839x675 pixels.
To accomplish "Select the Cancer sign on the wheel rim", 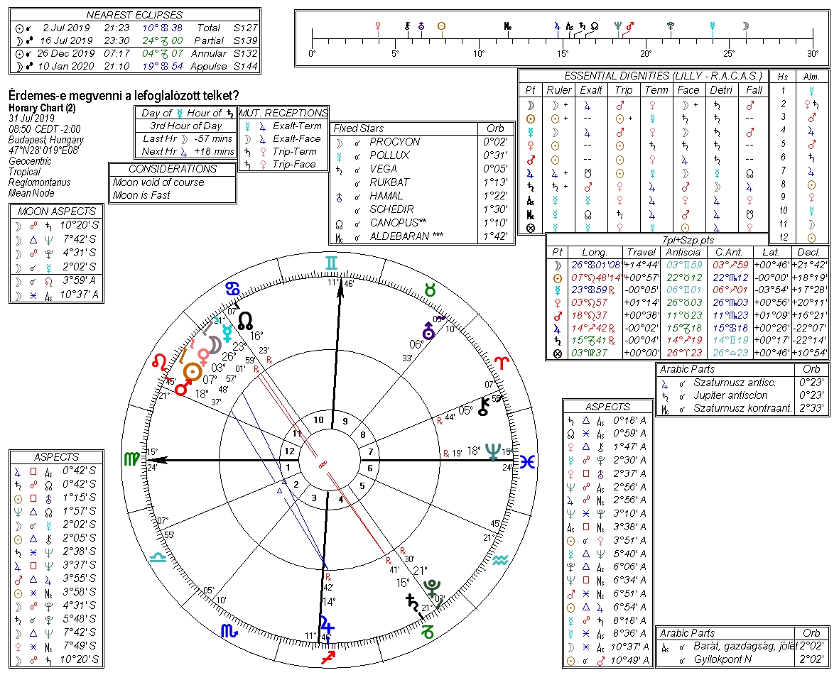I will point(233,289).
